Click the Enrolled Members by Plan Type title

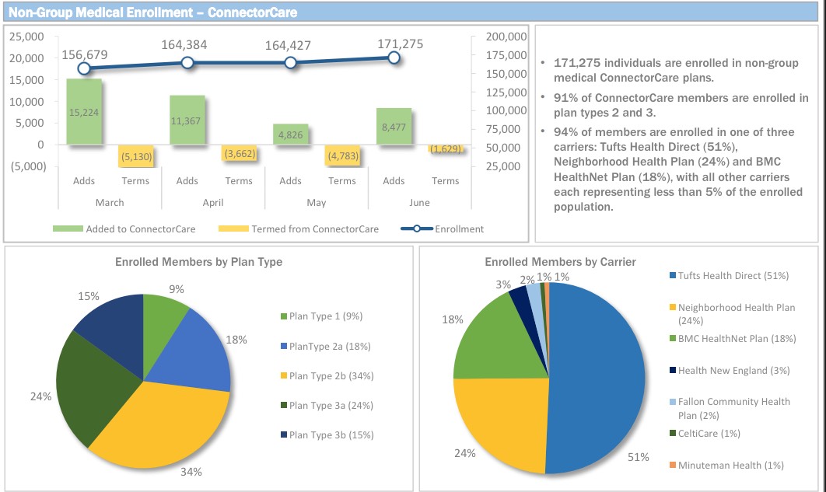[198, 262]
